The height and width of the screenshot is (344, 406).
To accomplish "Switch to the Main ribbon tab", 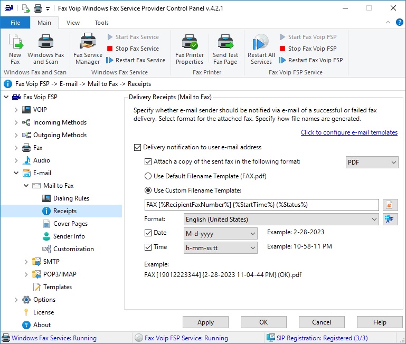I will (x=44, y=23).
